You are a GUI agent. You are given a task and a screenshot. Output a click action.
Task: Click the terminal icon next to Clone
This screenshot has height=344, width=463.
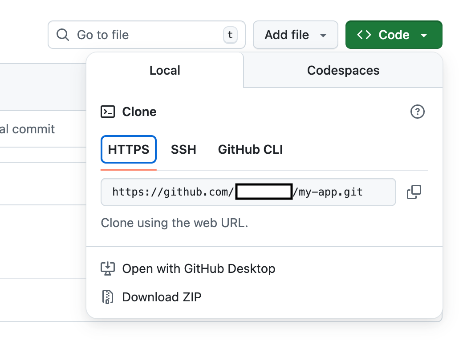[x=108, y=112]
